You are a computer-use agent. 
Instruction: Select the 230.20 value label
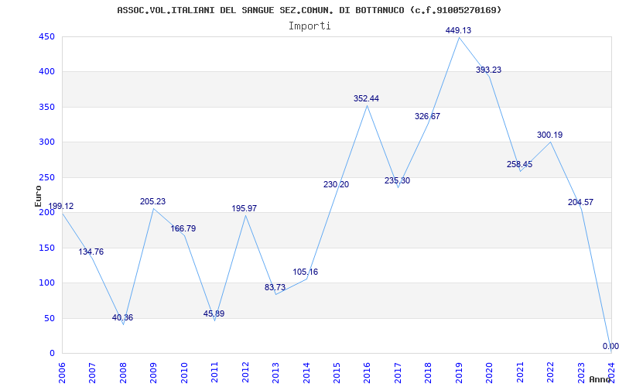pyautogui.click(x=336, y=184)
